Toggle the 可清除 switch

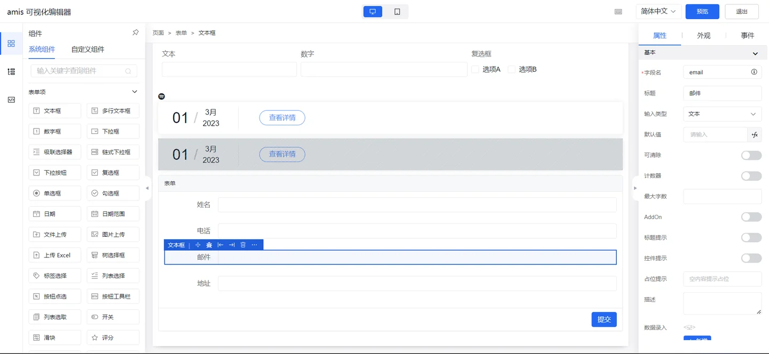coord(751,155)
